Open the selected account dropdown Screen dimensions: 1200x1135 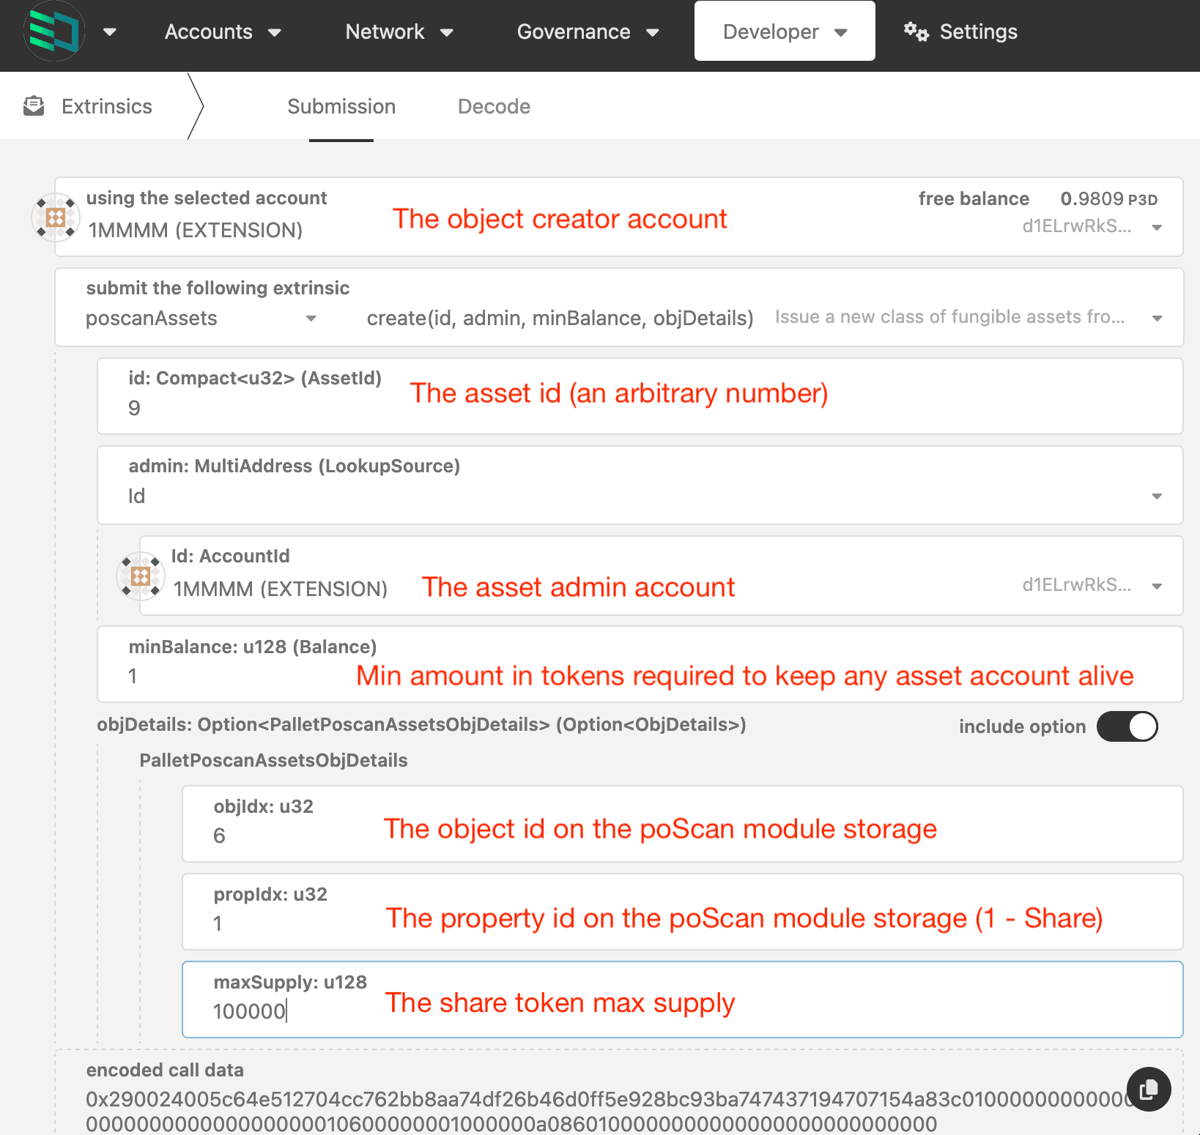(1157, 228)
